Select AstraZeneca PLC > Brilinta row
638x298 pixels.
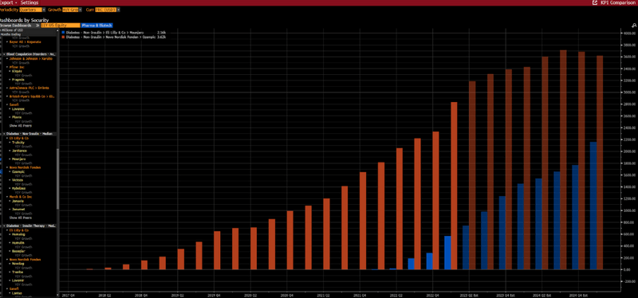(x=29, y=88)
